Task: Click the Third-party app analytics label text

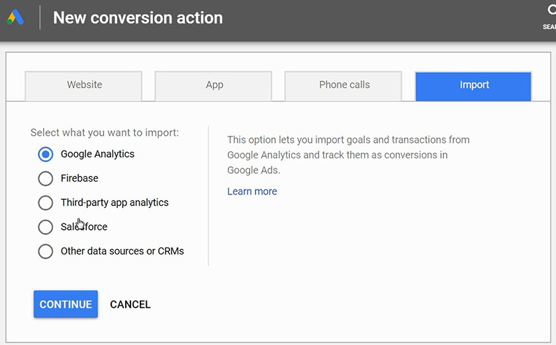Action: pyautogui.click(x=115, y=203)
